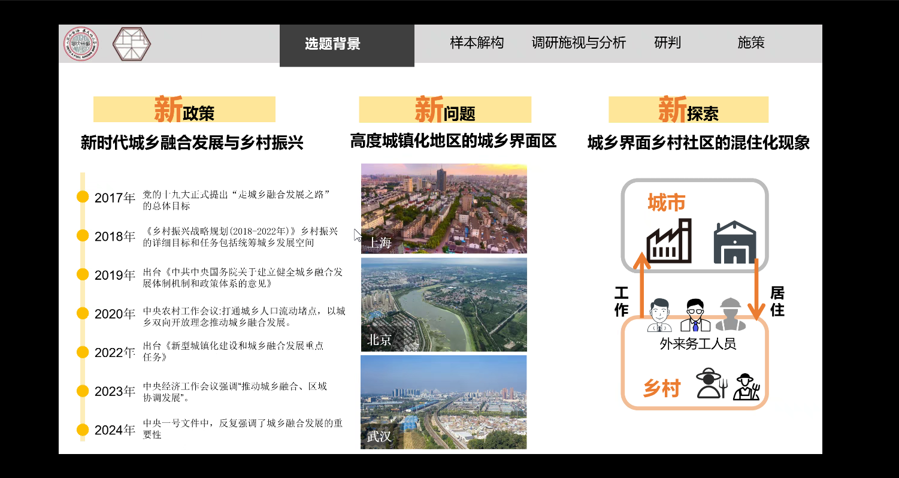Click the hexagonal architecture logo
This screenshot has height=478, width=899.
click(132, 44)
